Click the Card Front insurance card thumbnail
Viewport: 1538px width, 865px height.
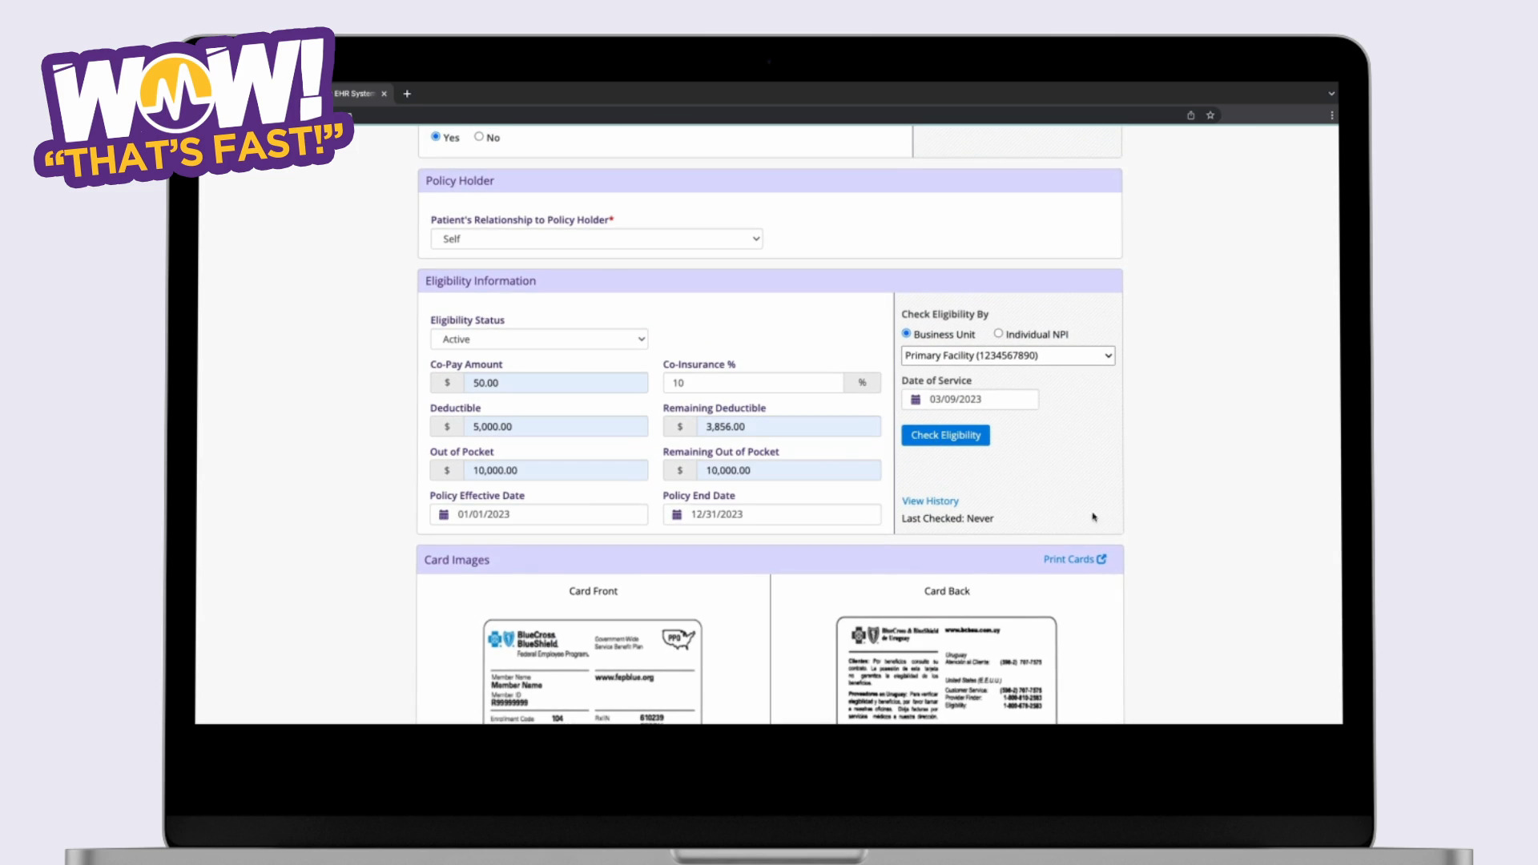pos(593,673)
